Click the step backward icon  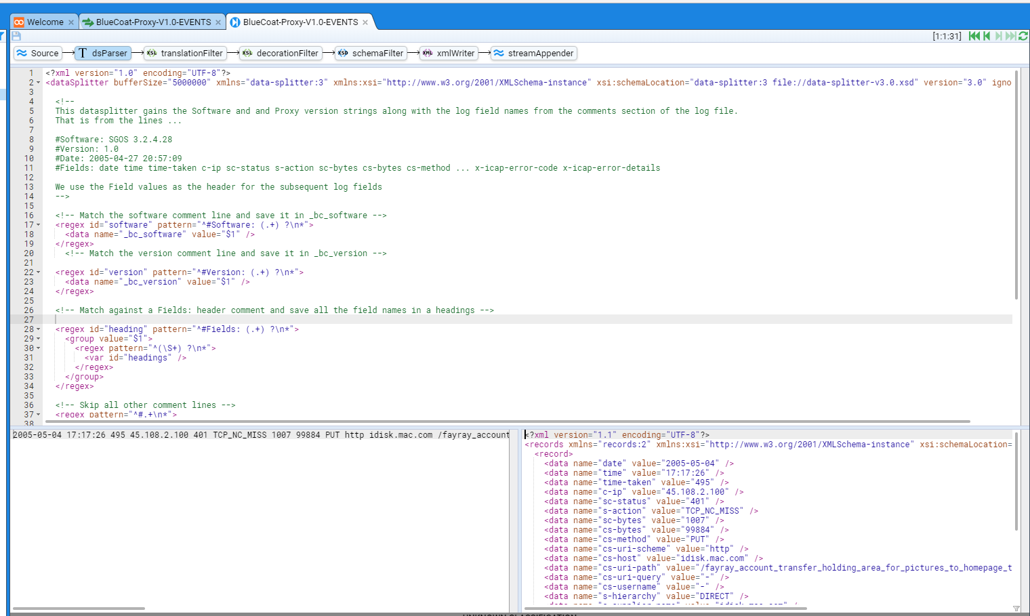coord(987,36)
